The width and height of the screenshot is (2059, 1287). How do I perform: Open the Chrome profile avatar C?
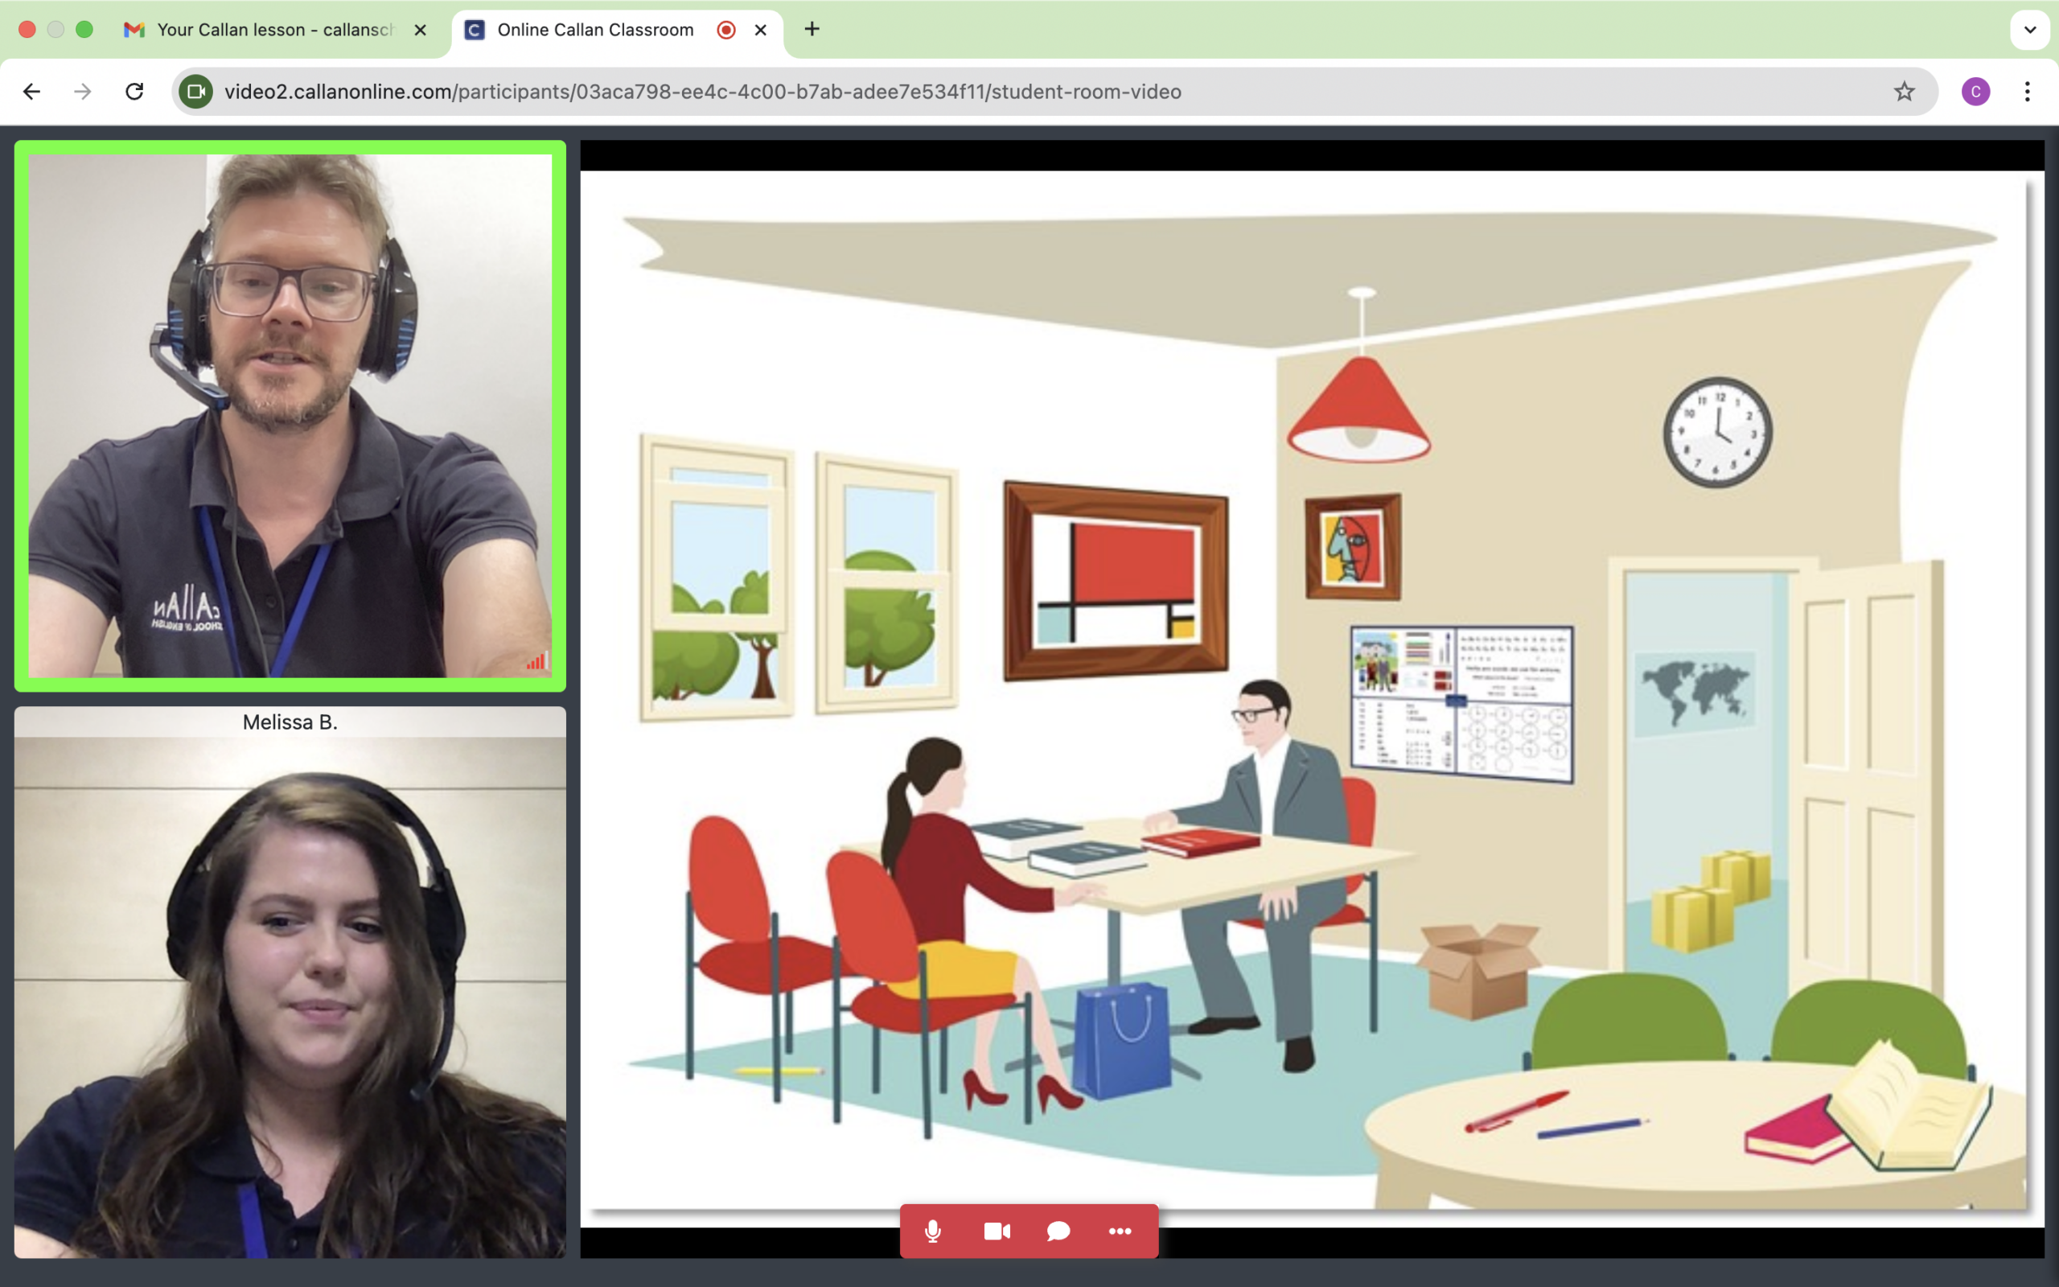click(1975, 91)
